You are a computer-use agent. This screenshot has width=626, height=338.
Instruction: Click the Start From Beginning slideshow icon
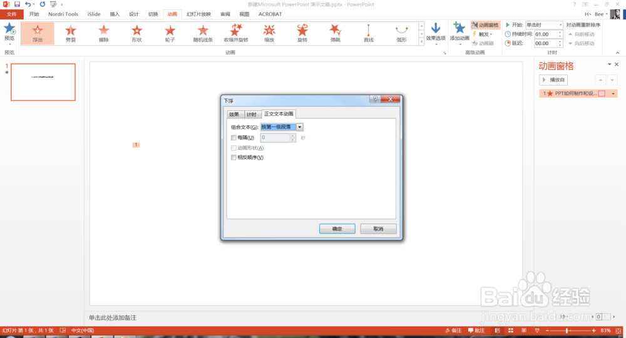pos(53,4)
